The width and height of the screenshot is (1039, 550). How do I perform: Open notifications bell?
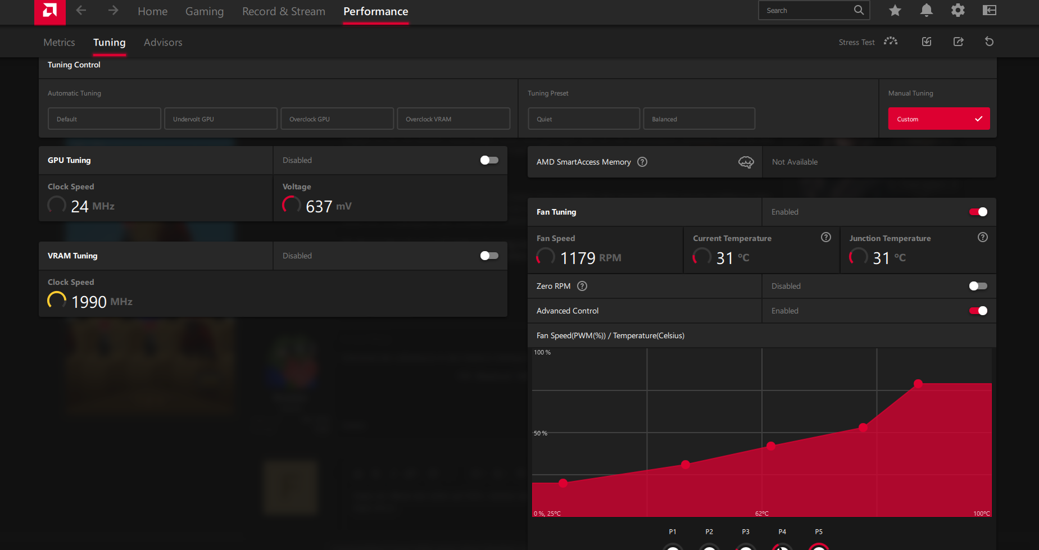(x=927, y=10)
